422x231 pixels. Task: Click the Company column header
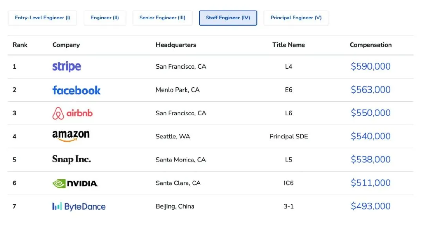pos(66,45)
